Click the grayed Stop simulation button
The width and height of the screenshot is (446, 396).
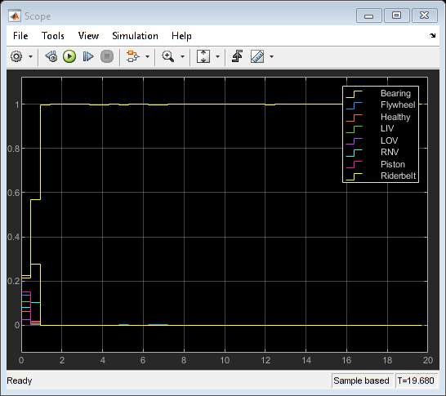point(107,56)
